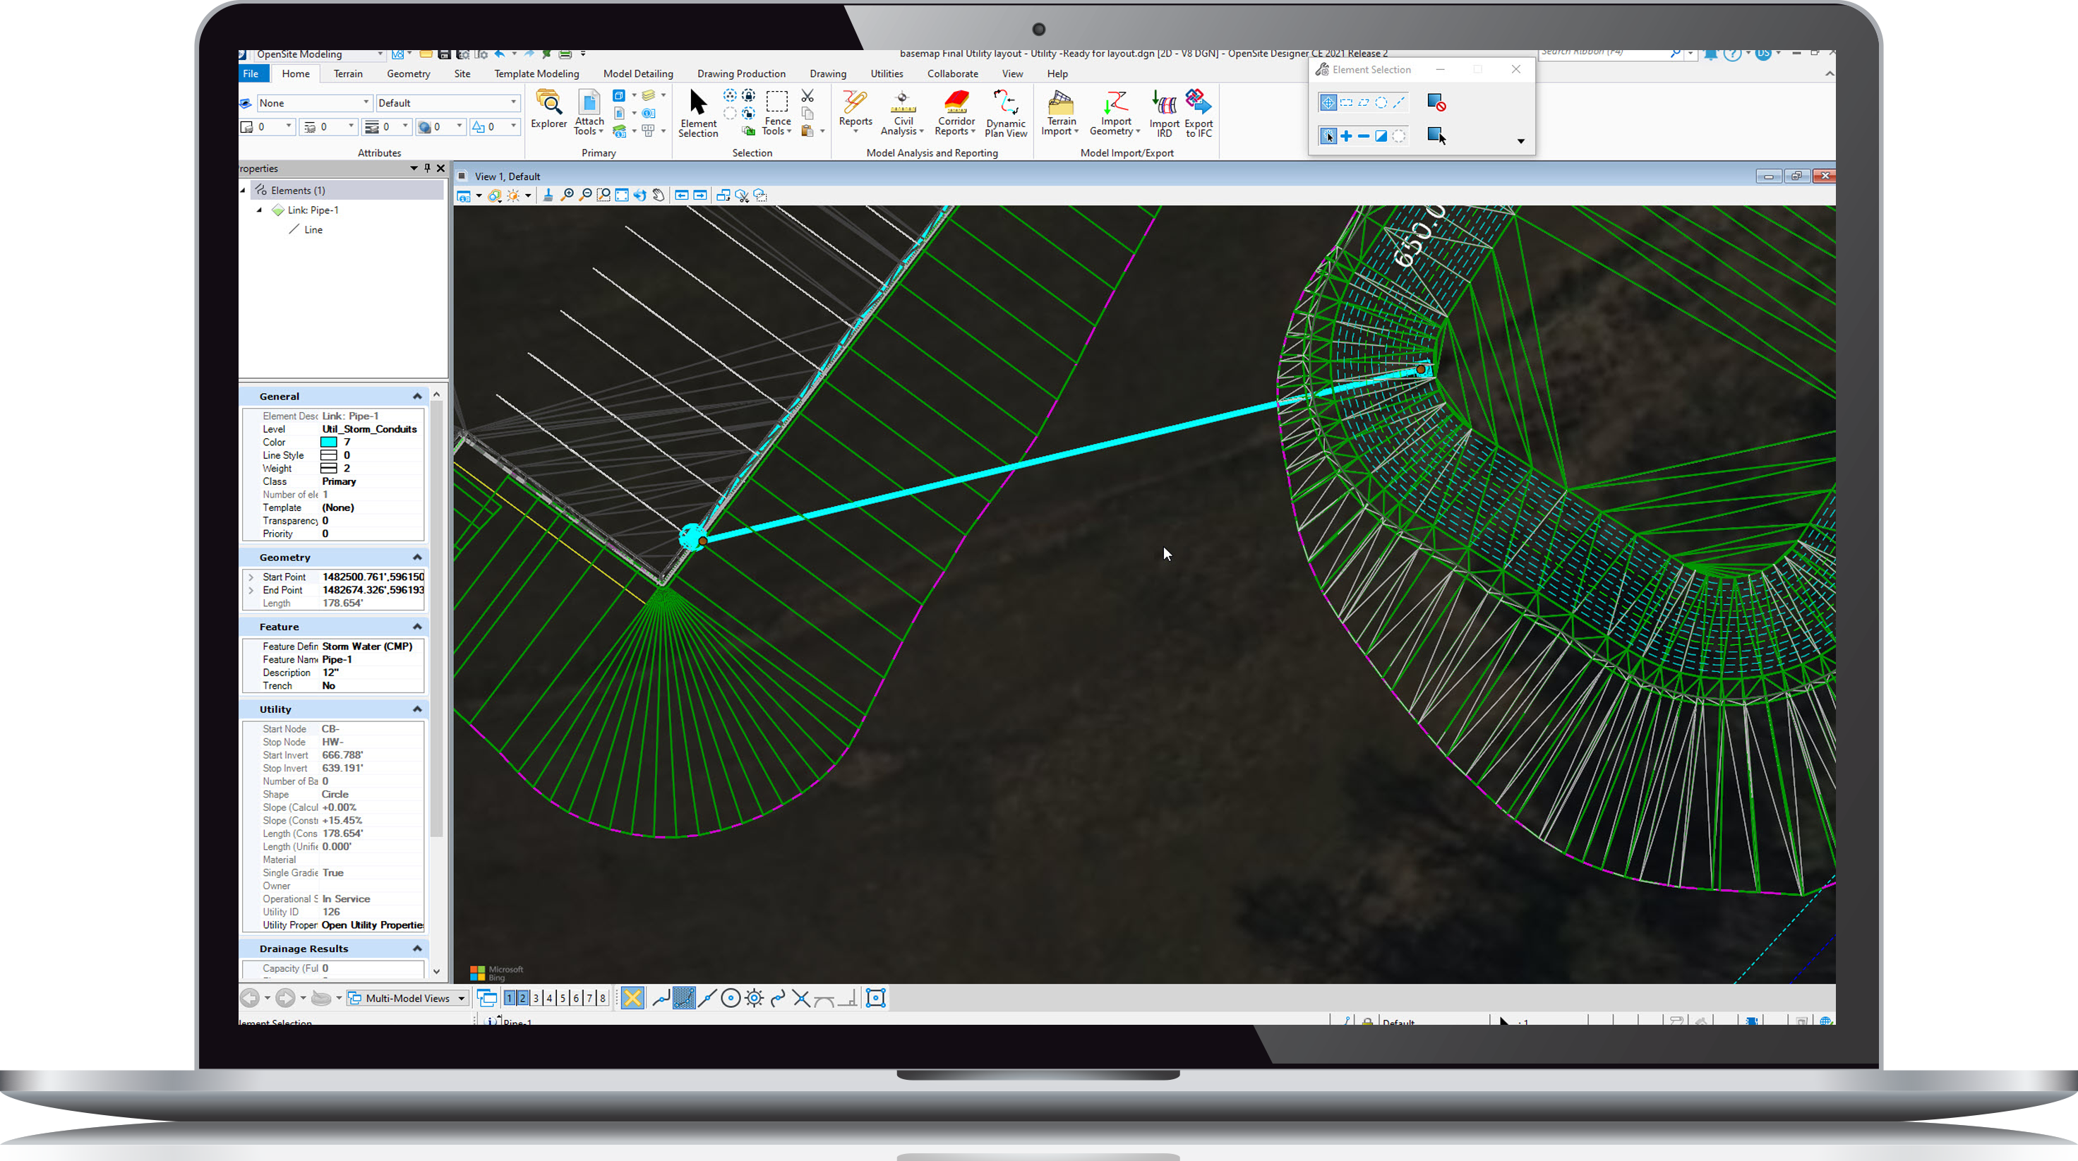Open the Explorer panel
The width and height of the screenshot is (2078, 1161).
(548, 111)
